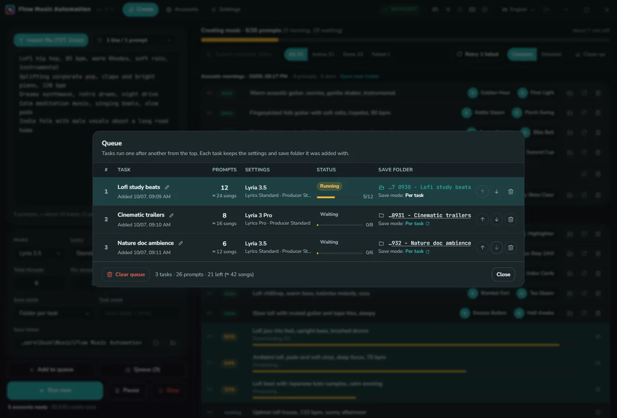Image resolution: width=617 pixels, height=418 pixels.
Task: Click the Waiting status for Cinematic trailers
Action: tap(329, 214)
